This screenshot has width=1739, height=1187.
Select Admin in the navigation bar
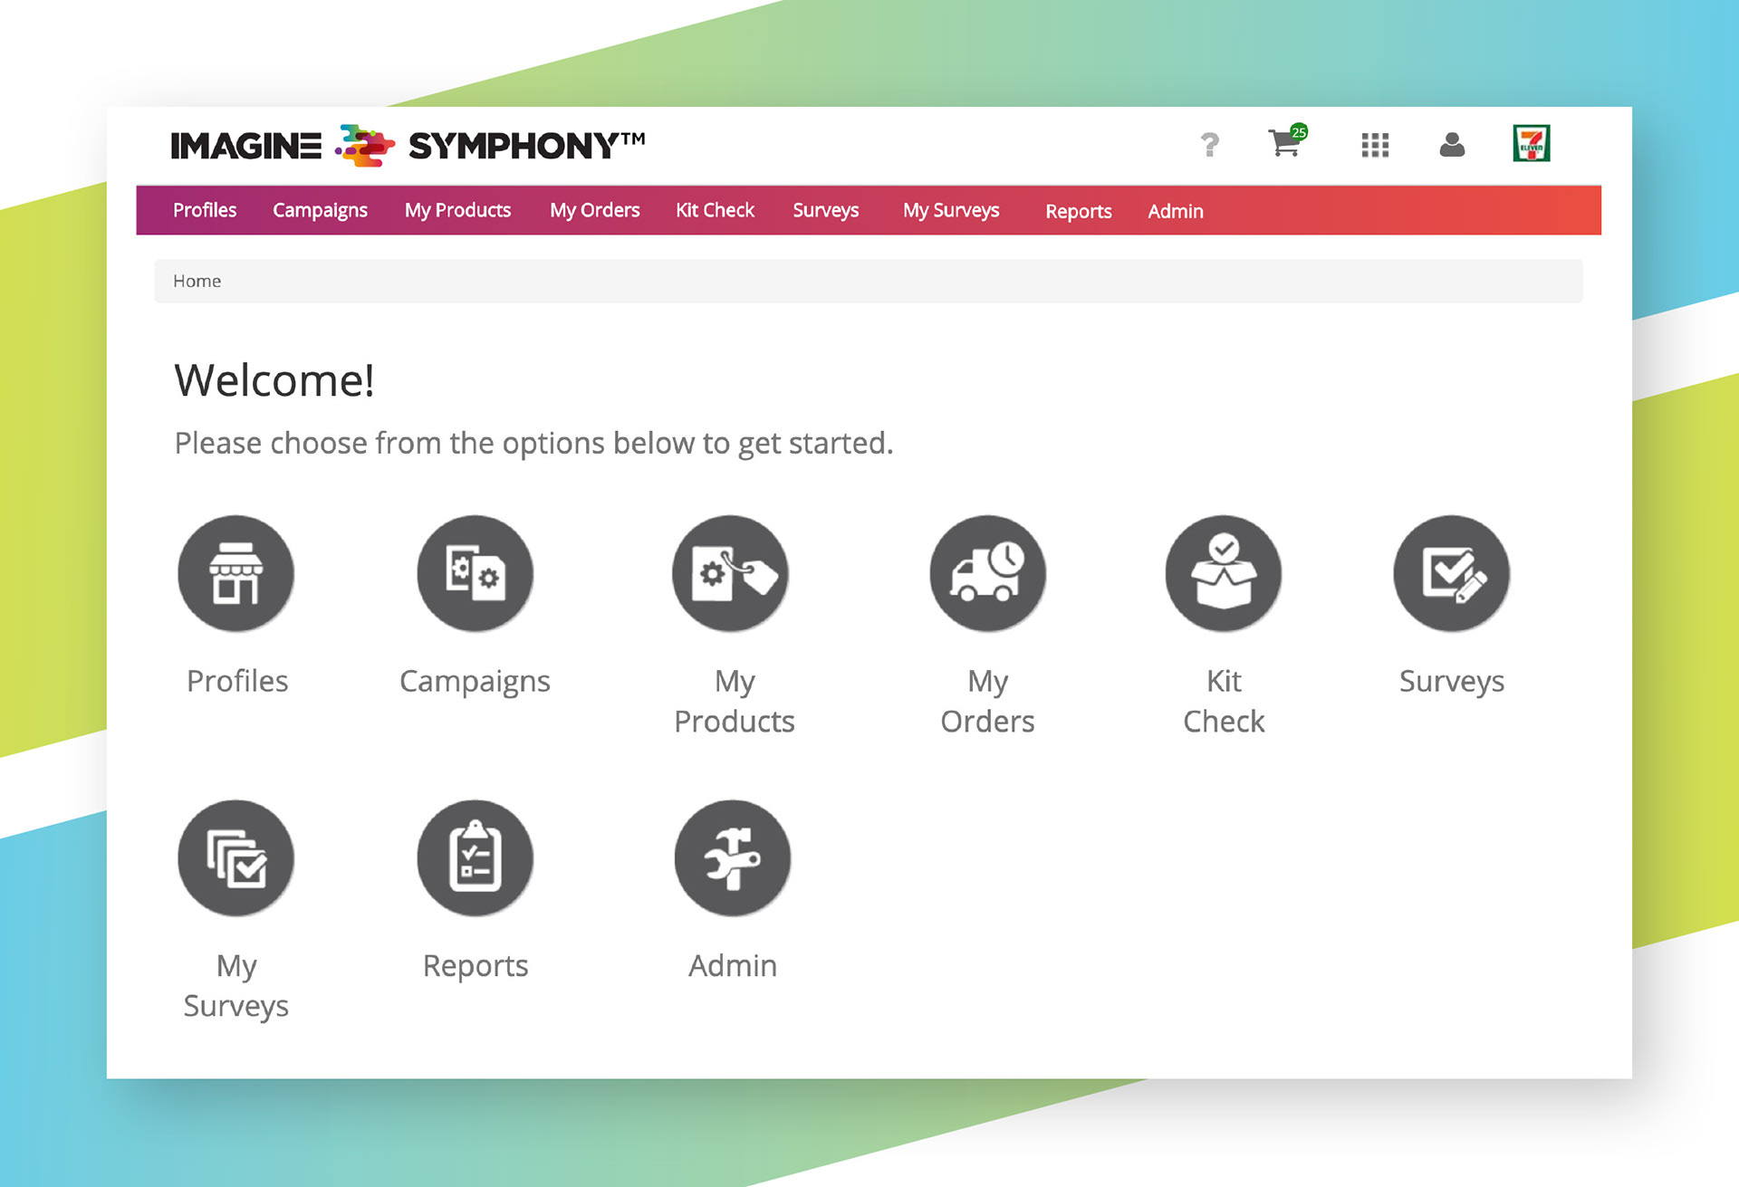click(x=1176, y=211)
